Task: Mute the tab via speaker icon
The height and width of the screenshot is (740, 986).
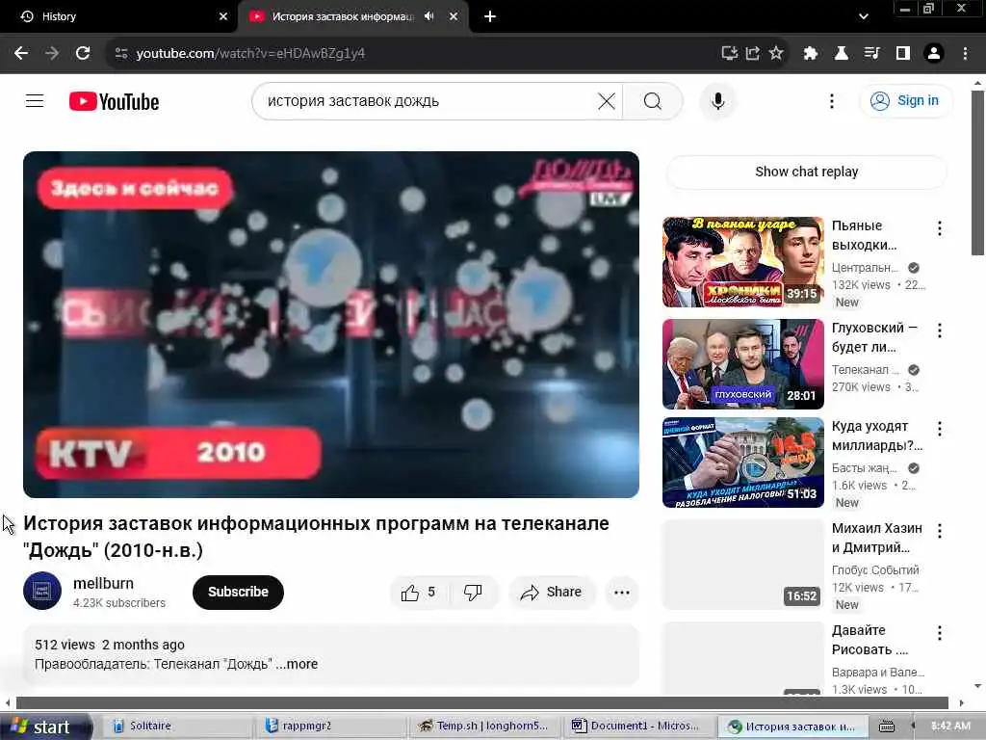Action: 428,16
